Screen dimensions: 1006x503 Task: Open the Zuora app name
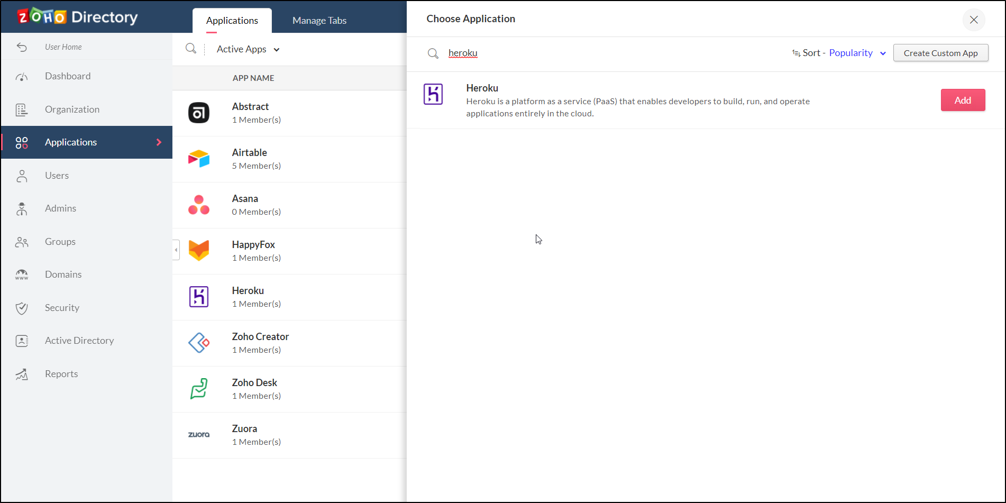pyautogui.click(x=244, y=428)
